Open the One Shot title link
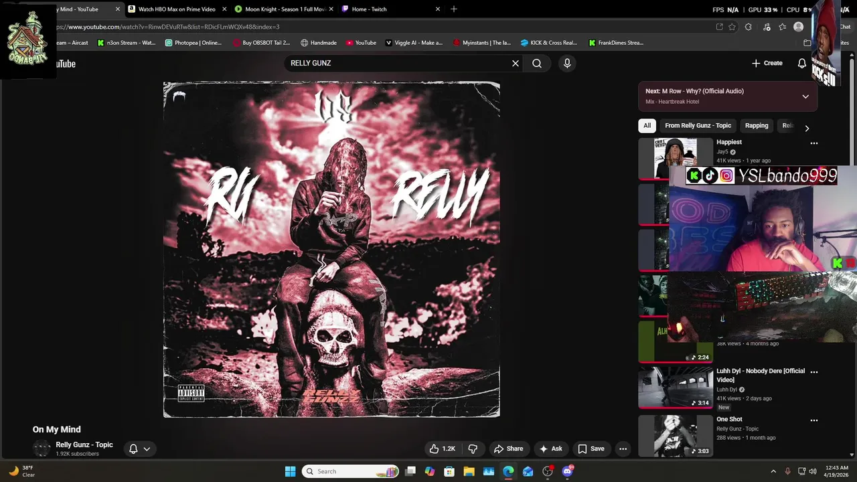This screenshot has width=857, height=482. (x=729, y=419)
